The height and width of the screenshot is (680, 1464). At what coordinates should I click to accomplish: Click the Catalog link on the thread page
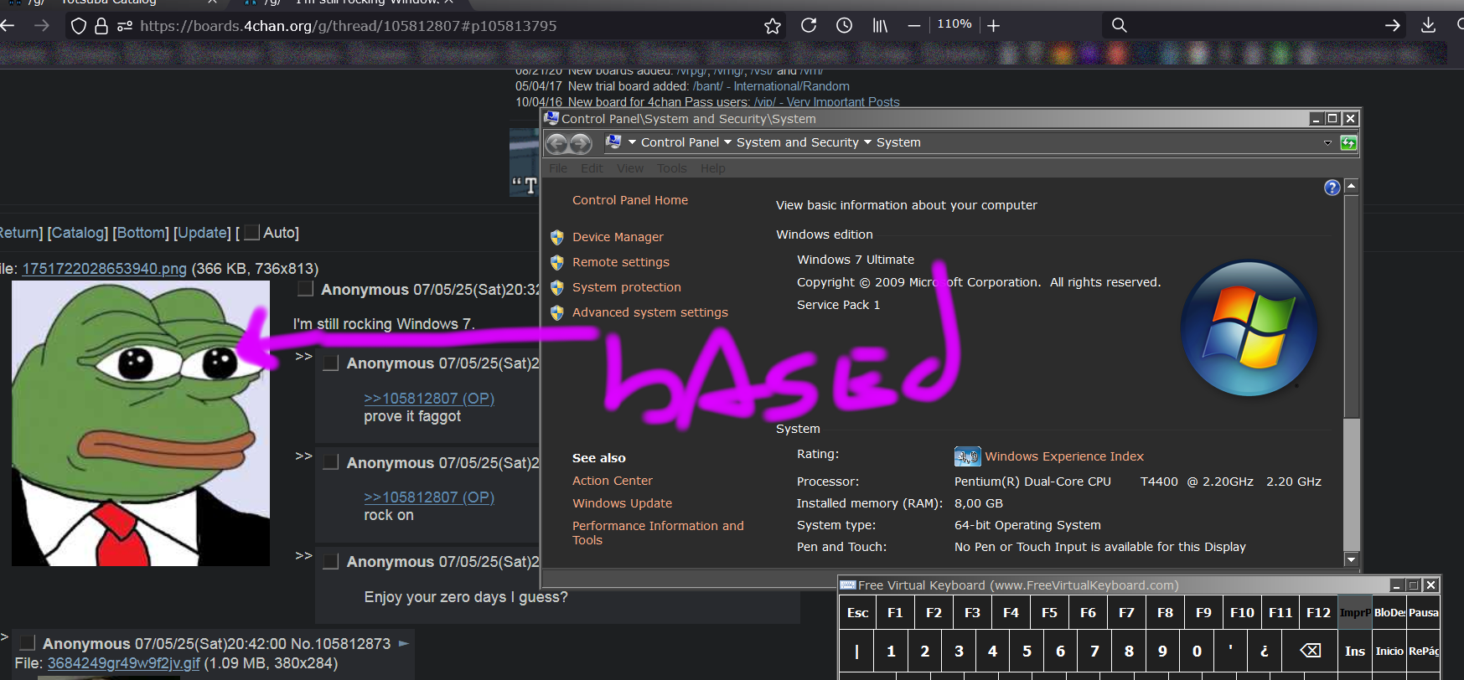pos(78,233)
